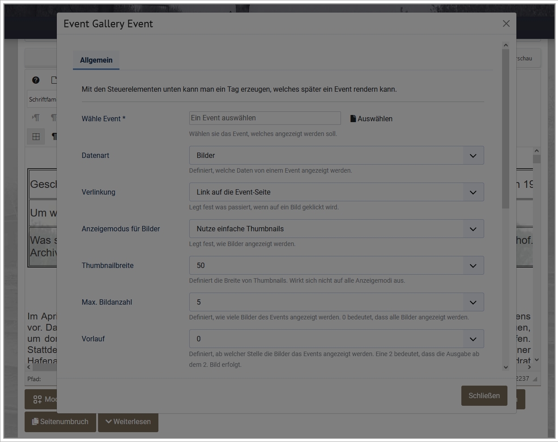Expand the Max. Bildanzahl dropdown
The width and height of the screenshot is (558, 442).
pos(336,302)
